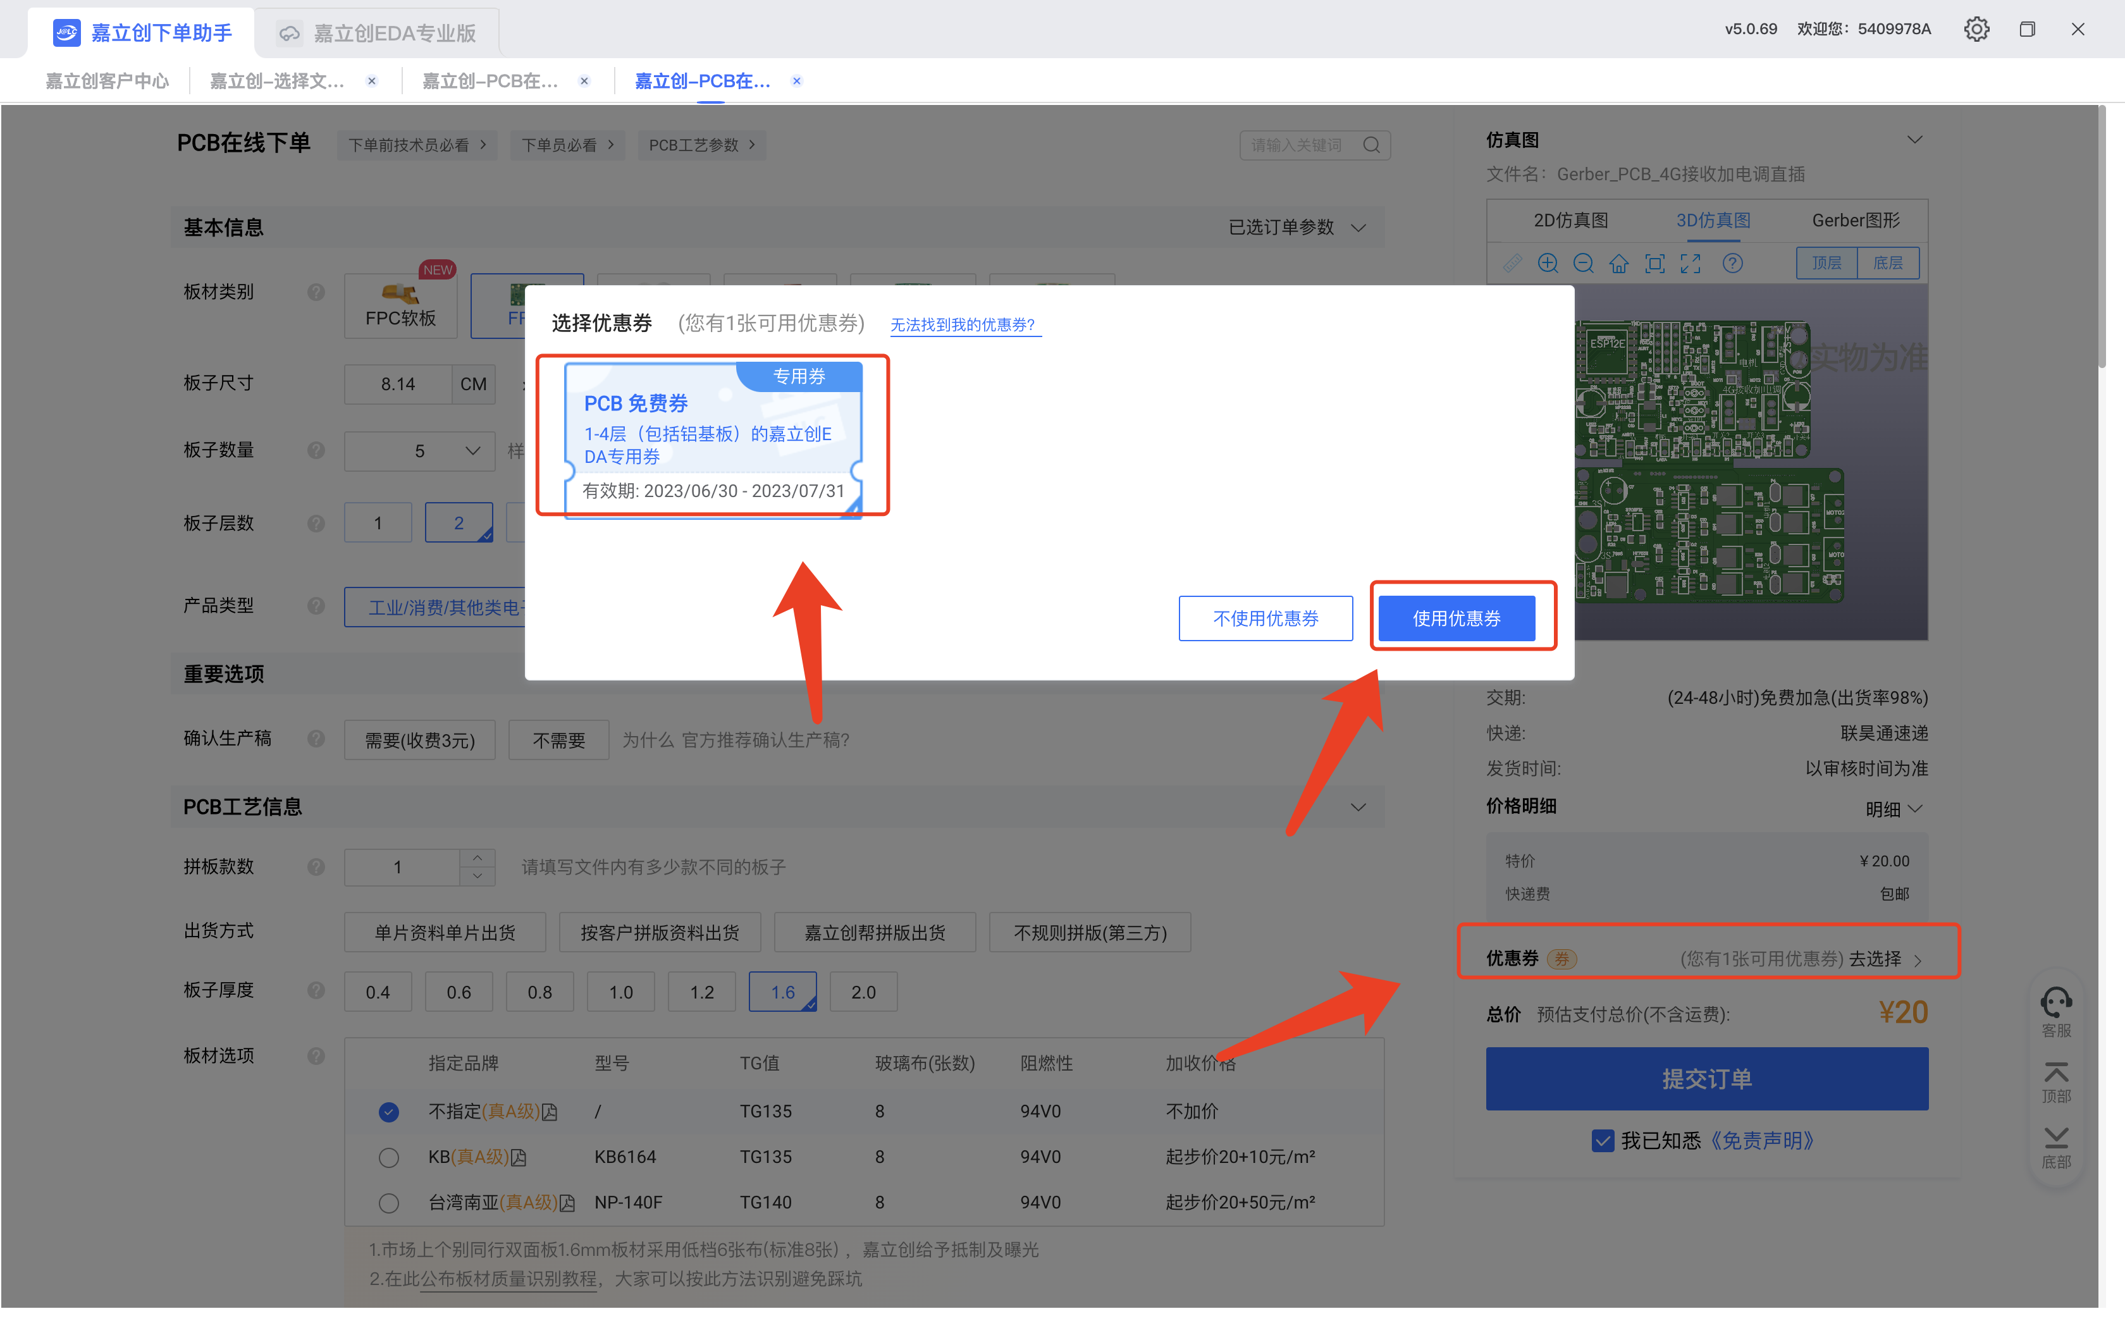Click help icon beside 板材类别

[316, 292]
